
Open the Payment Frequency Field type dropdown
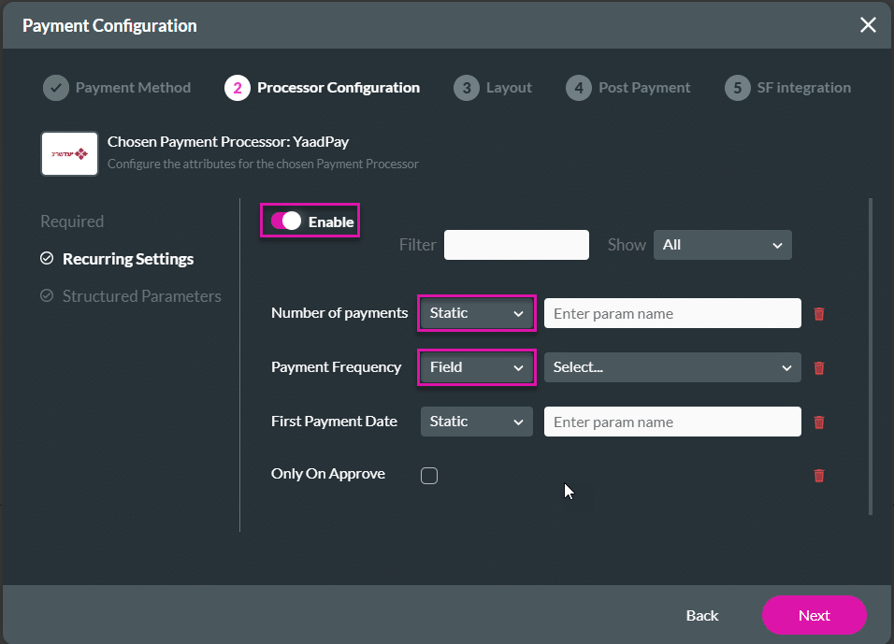click(x=476, y=367)
